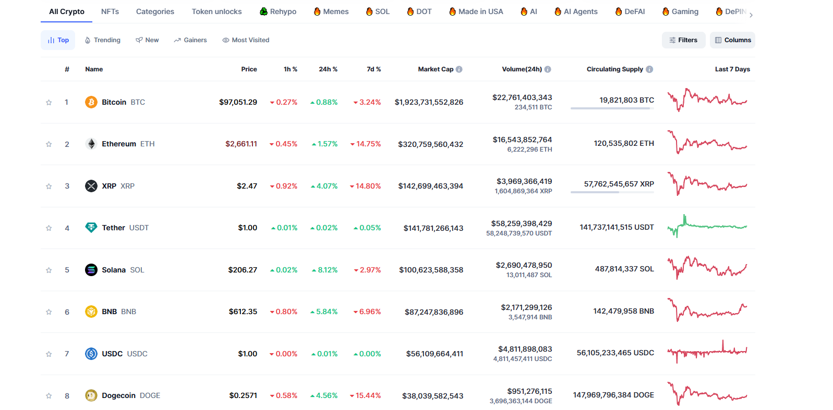Click Solana price $206.27
Viewport: 833px width, 410px height.
pyautogui.click(x=243, y=270)
